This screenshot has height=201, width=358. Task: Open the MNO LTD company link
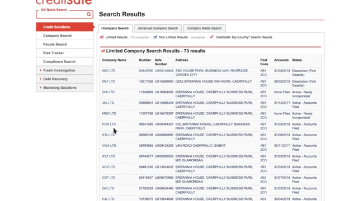(109, 113)
